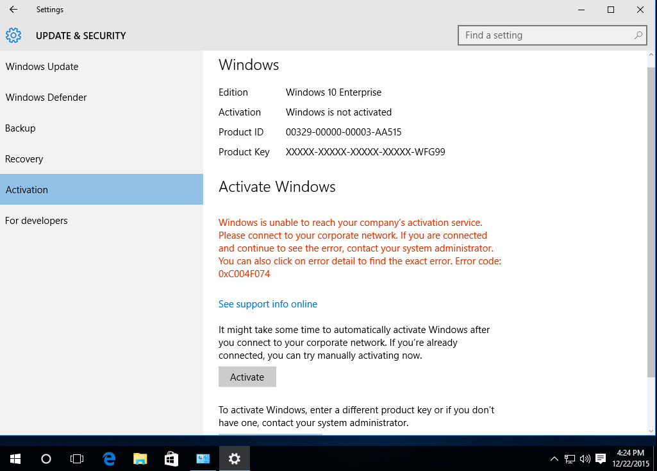The width and height of the screenshot is (657, 471).
Task: Open Task View in the taskbar
Action: pyautogui.click(x=77, y=458)
